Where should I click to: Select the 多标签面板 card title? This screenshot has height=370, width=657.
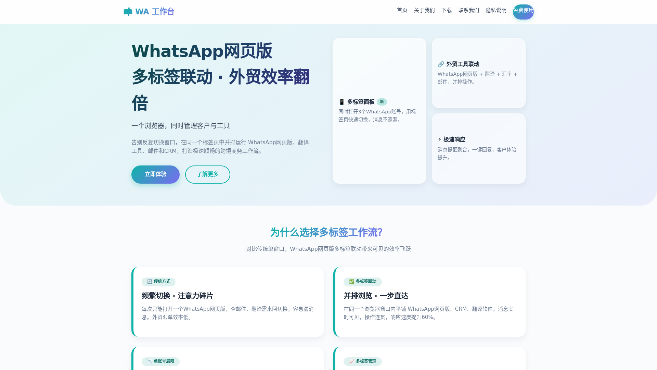[x=361, y=102]
